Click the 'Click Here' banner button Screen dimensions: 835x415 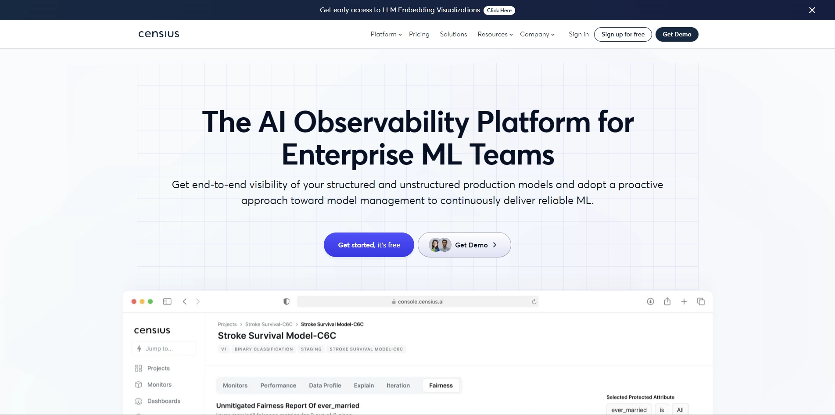499,11
